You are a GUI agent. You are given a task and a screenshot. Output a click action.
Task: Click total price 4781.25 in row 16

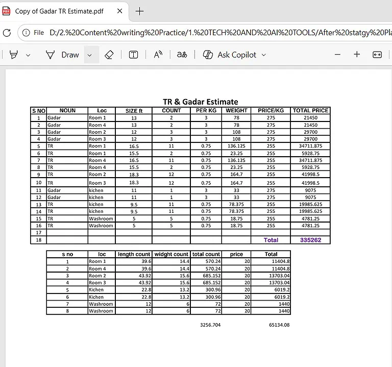click(310, 226)
